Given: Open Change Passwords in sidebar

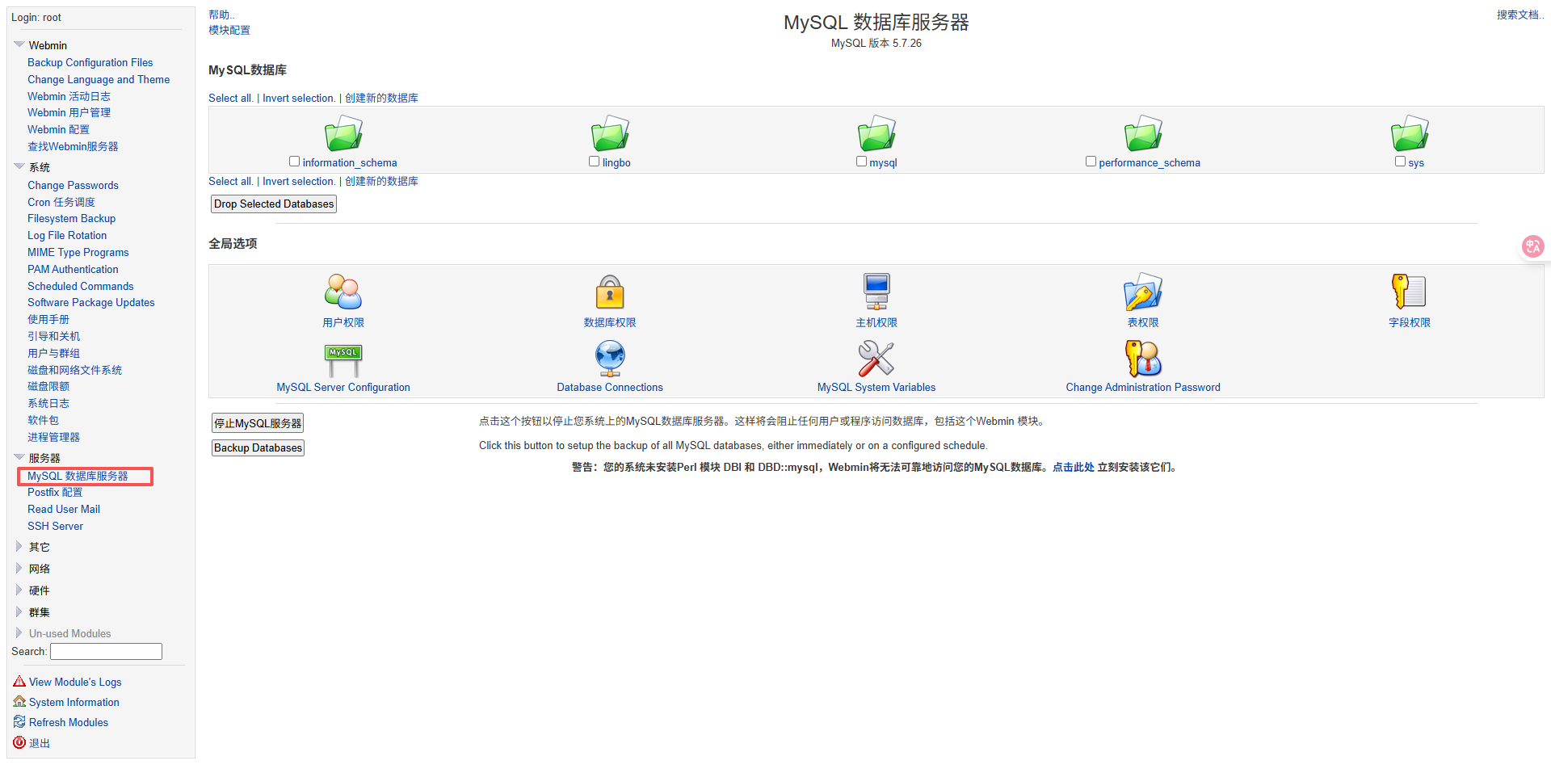Looking at the screenshot, I should click(73, 185).
